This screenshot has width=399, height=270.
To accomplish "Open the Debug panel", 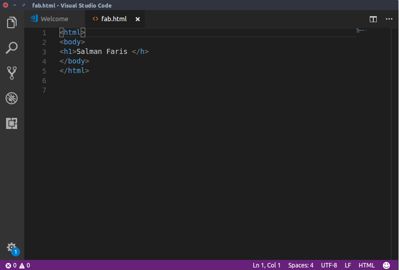I will pos(12,98).
